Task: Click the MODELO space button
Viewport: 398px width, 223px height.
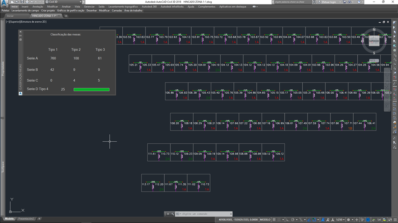Action: pos(265,220)
